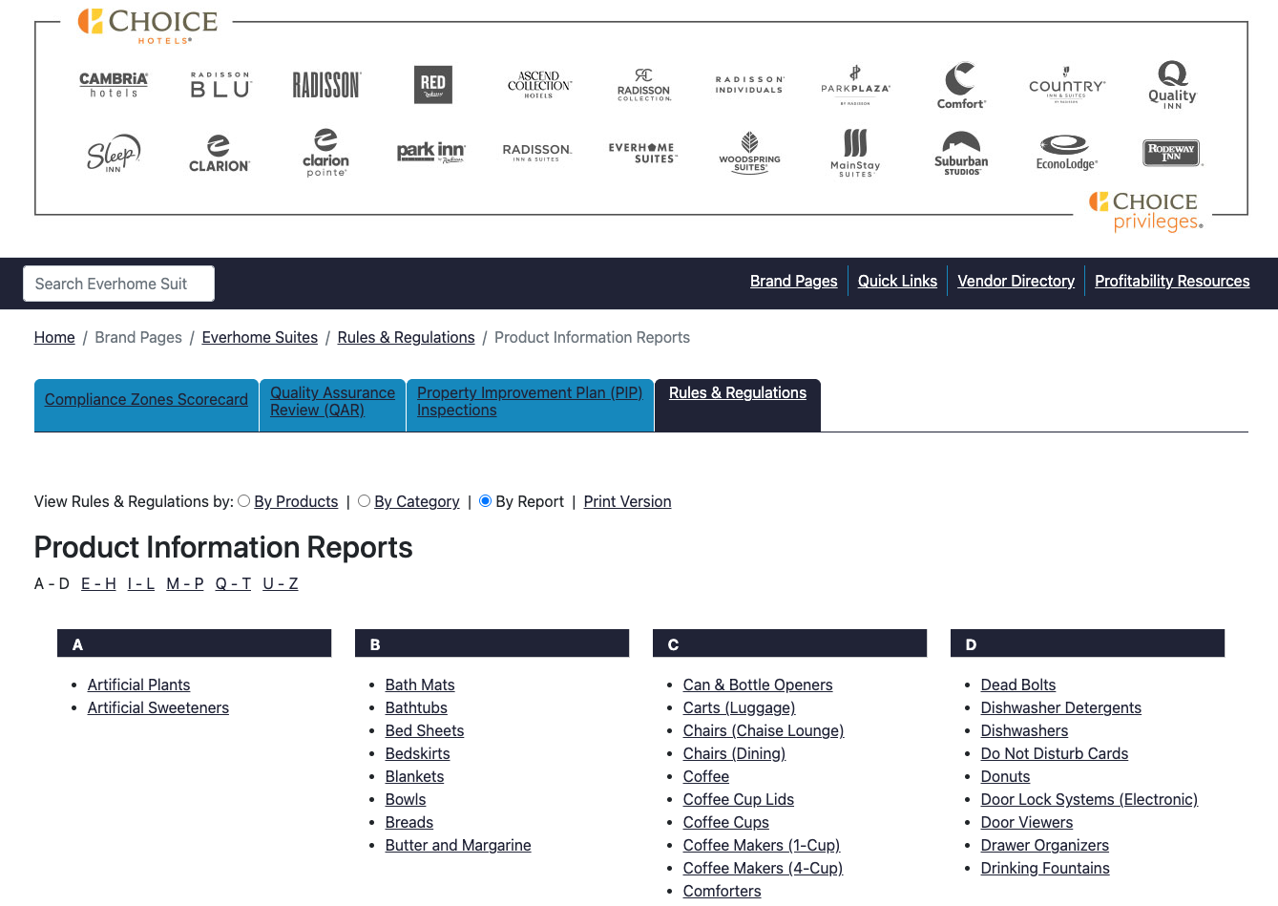Select the Everhome Suites logo

pos(643,153)
